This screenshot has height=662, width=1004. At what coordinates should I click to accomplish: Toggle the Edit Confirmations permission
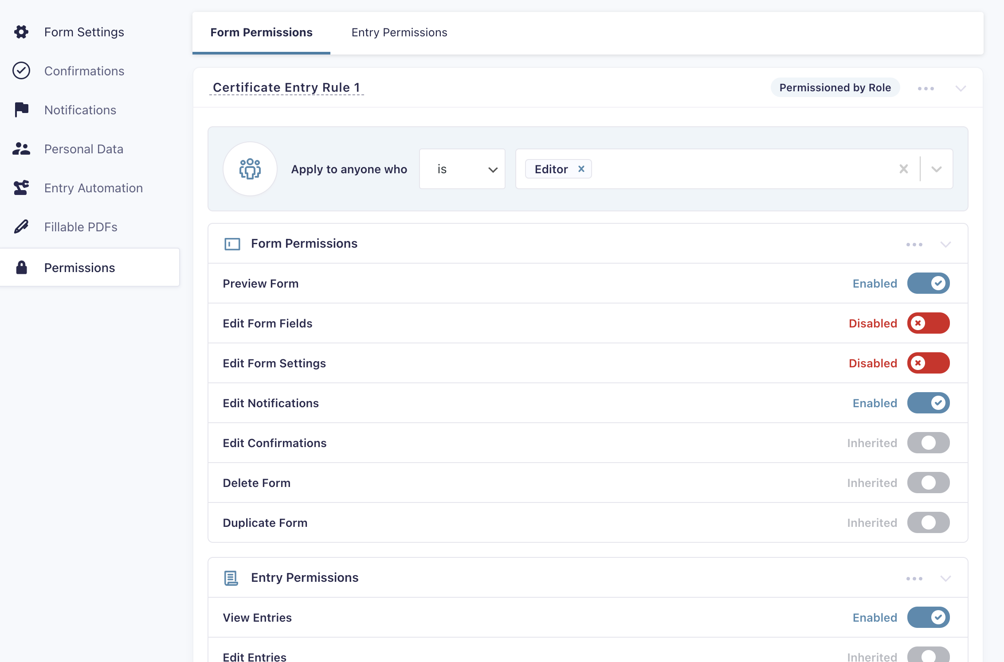[x=928, y=443]
